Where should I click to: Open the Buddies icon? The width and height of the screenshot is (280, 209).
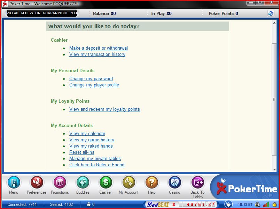pos(83,182)
